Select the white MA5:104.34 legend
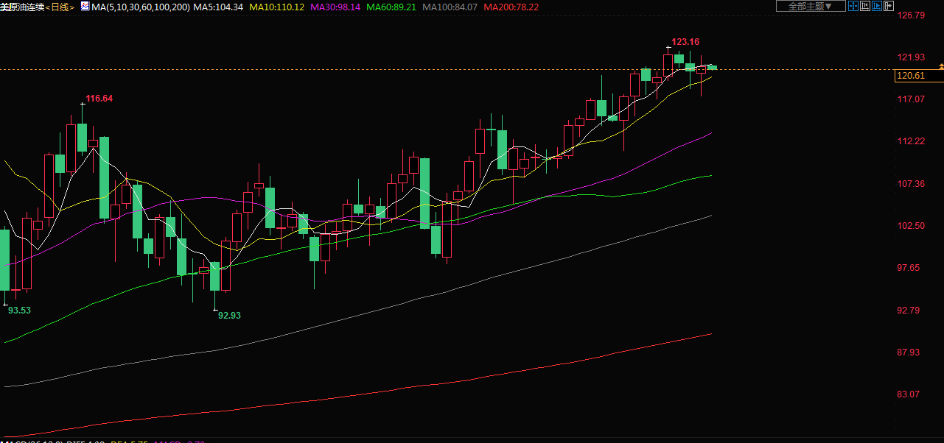Viewport: 944px width, 443px height. click(218, 7)
